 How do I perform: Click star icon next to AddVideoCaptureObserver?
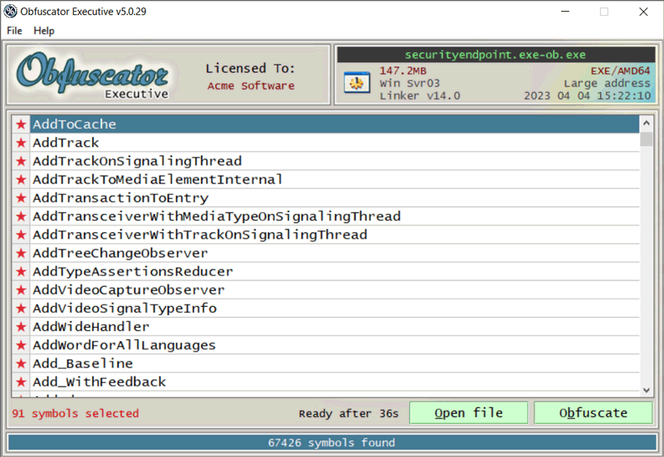point(21,289)
